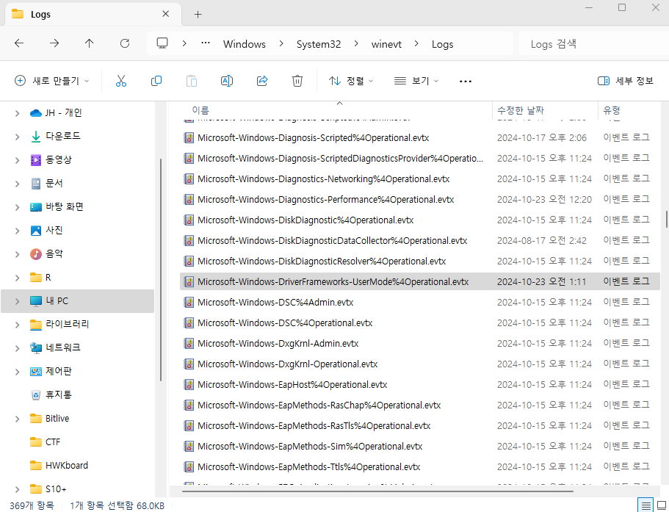Expand the 문서 tree node
This screenshot has width=669, height=512.
pos(17,184)
